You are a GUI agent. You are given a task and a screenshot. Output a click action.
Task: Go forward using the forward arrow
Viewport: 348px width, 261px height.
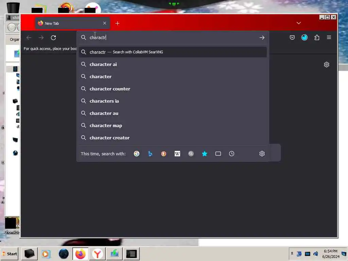click(x=41, y=38)
